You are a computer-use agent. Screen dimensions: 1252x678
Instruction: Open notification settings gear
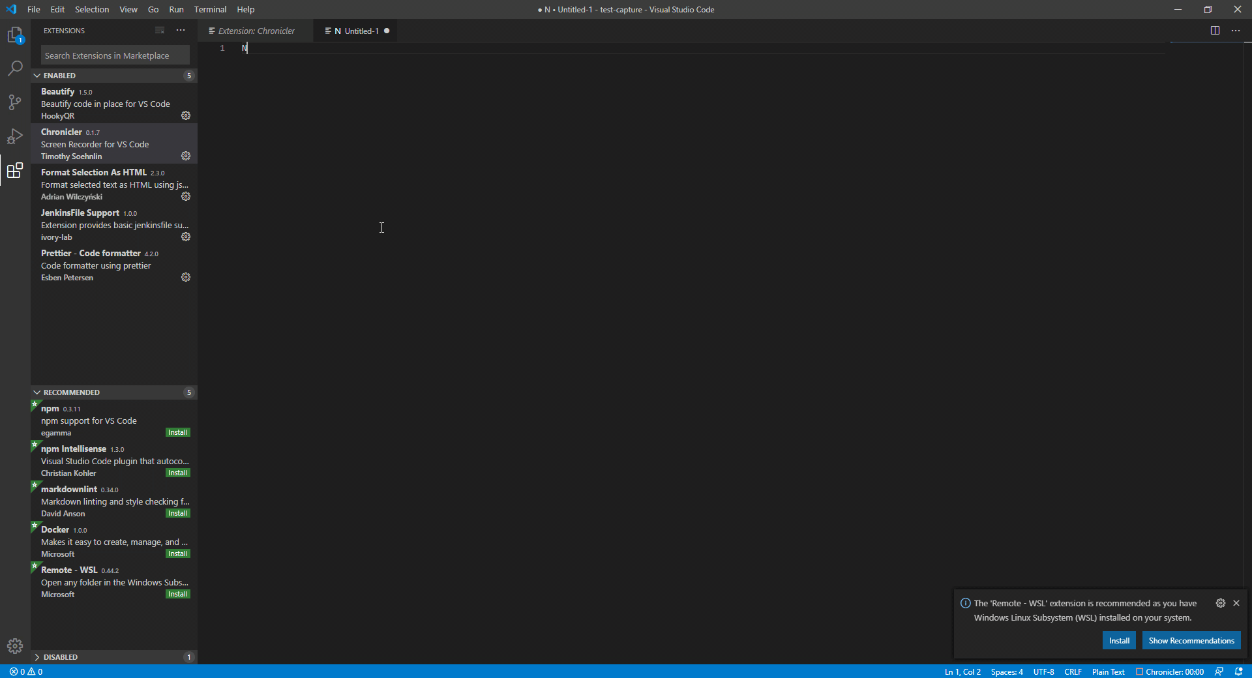click(1221, 603)
